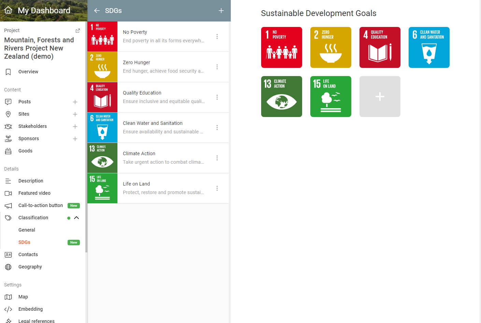Open the Stakeholders section
481x323 pixels.
point(32,126)
